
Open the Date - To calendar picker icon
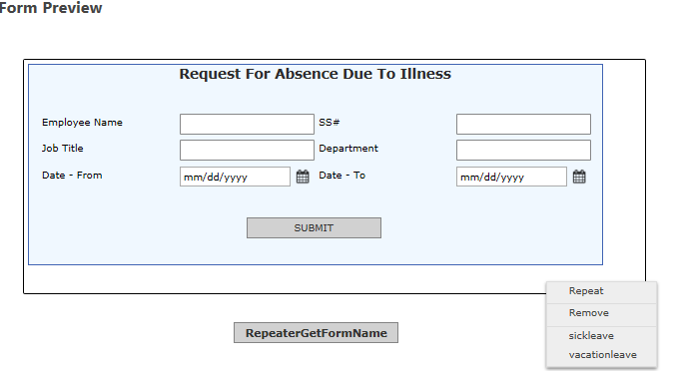[x=579, y=177]
